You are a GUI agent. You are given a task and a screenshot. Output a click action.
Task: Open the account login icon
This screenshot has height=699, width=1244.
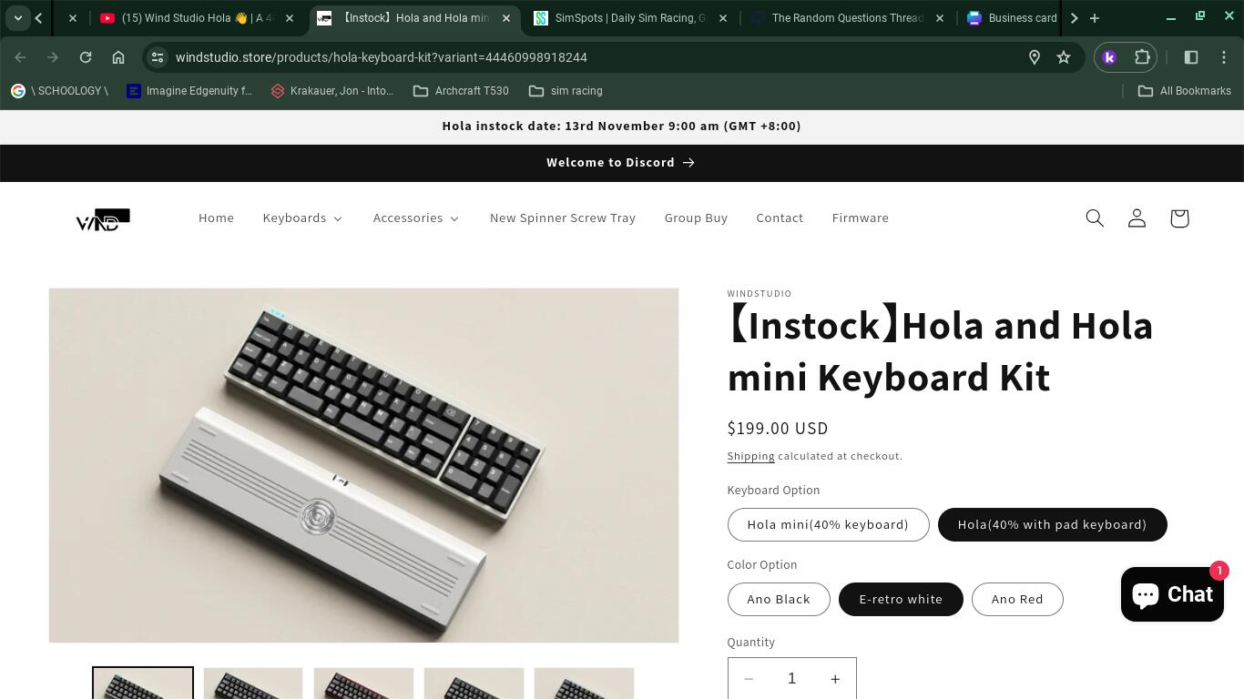[1137, 218]
